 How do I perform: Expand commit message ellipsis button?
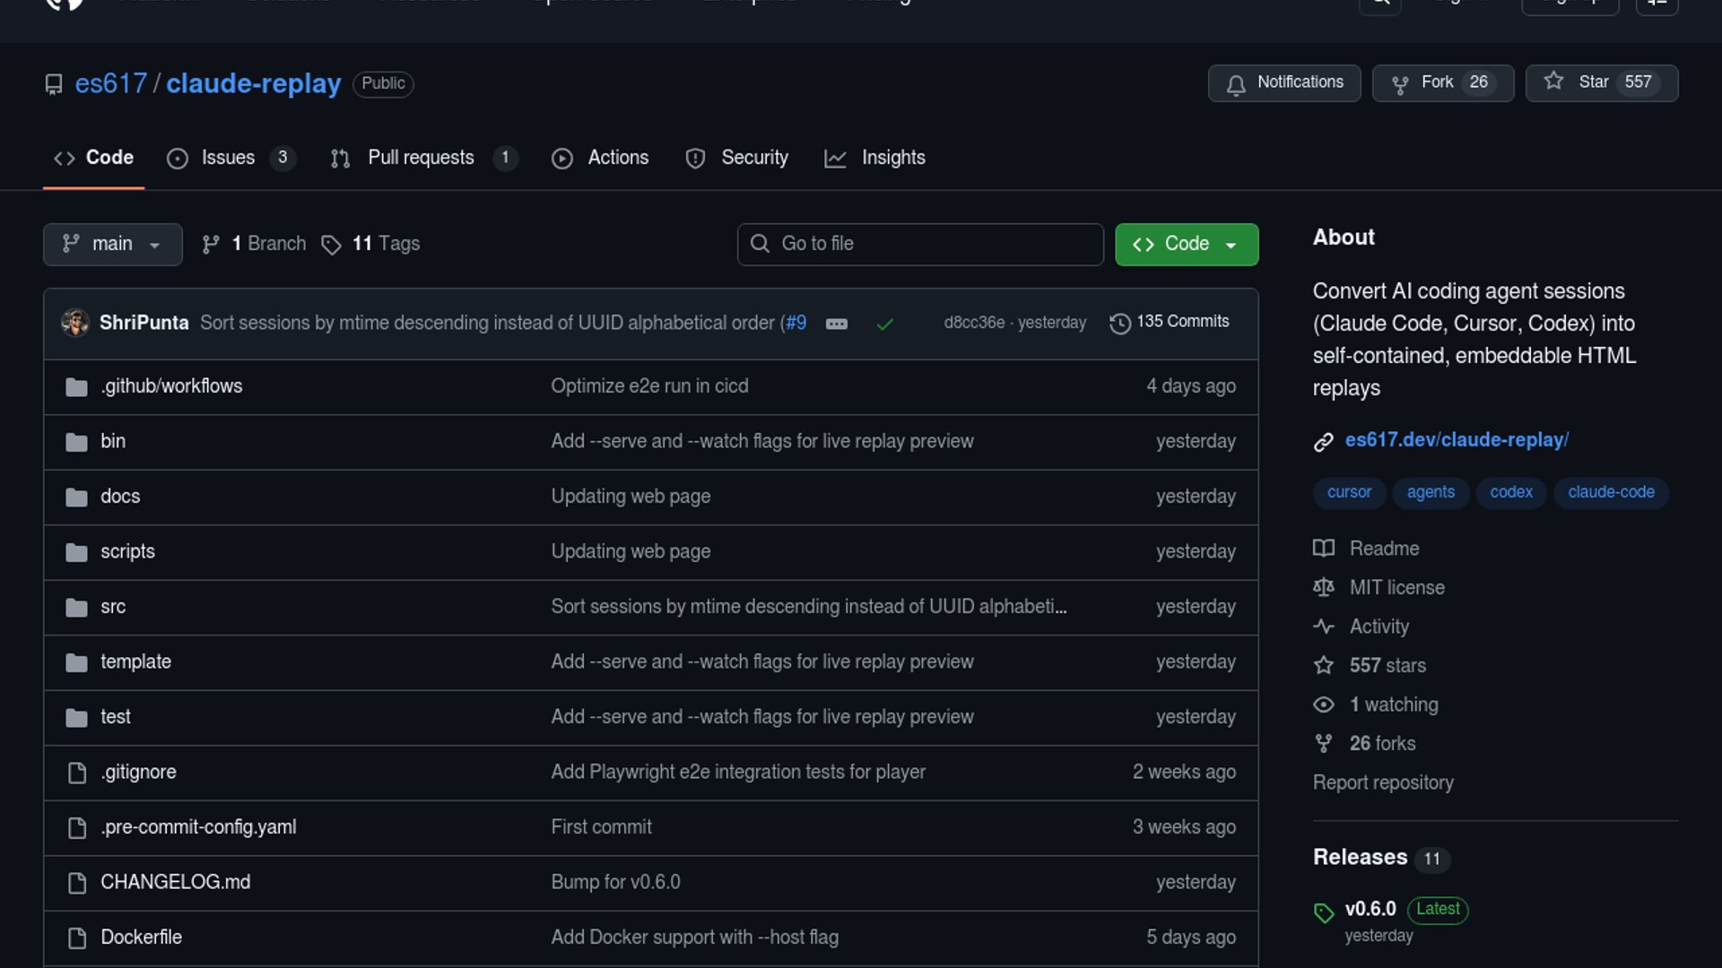point(836,324)
